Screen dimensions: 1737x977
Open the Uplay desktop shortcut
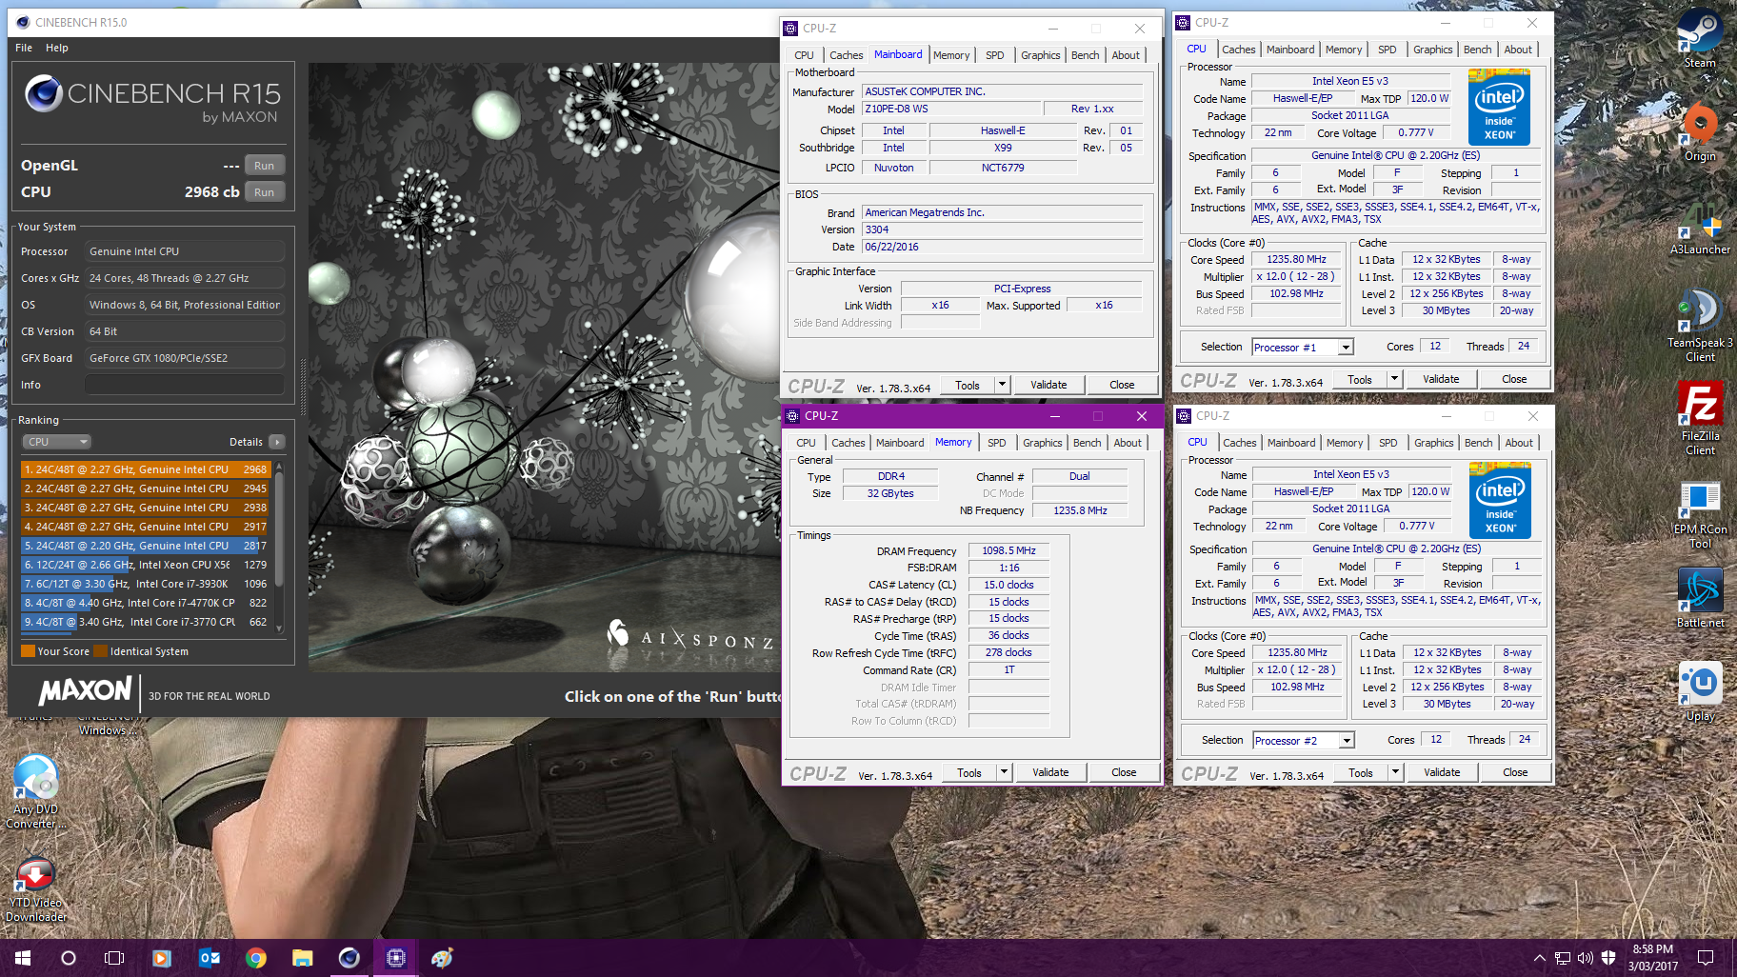[1700, 691]
